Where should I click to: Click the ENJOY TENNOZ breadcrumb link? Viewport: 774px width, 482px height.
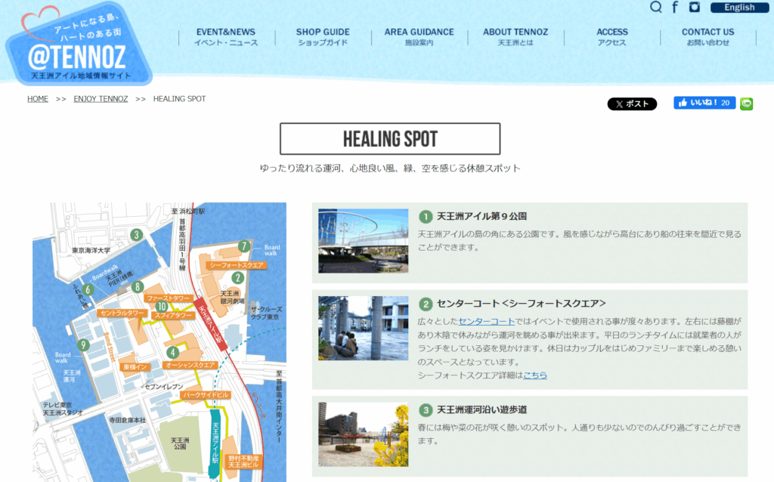click(x=101, y=99)
